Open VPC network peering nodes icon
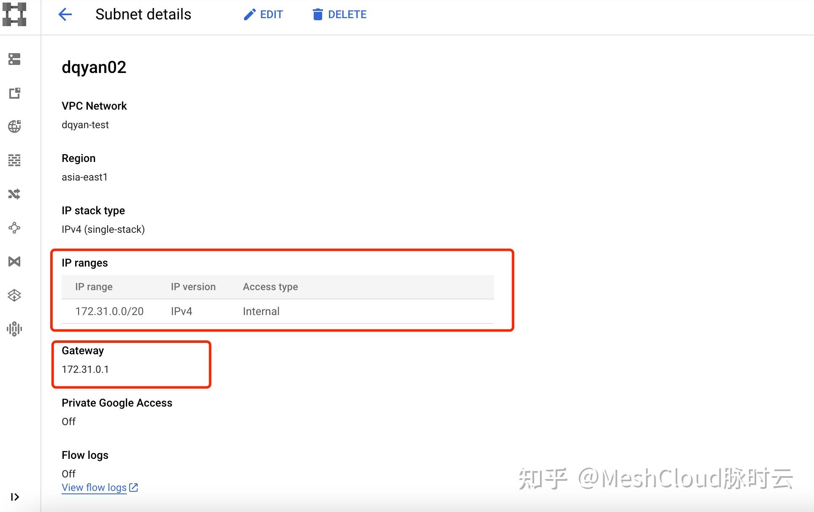This screenshot has width=814, height=512. point(14,228)
